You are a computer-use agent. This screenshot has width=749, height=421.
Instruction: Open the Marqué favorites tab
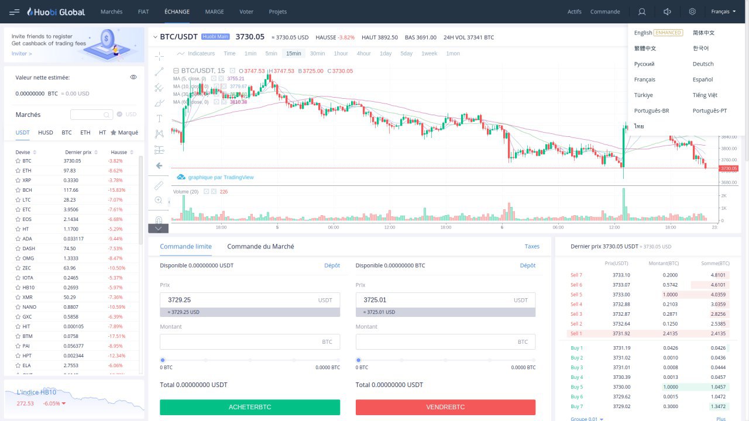[x=125, y=133]
